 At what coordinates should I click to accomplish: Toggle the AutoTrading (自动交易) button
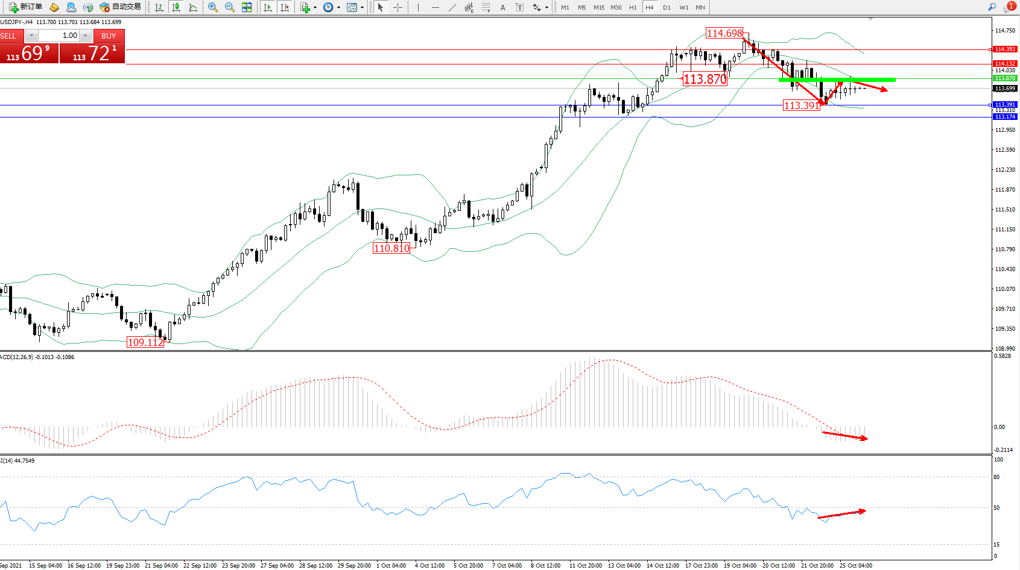click(120, 7)
